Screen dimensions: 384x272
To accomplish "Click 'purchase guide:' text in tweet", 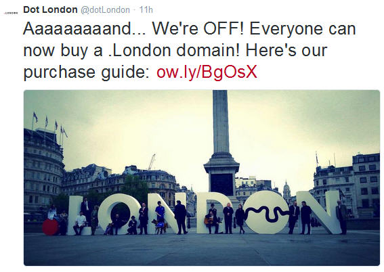I will (87, 72).
